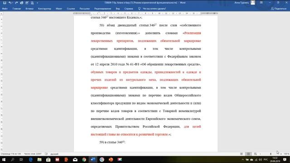Click the zoom slider handle
290x163 pixels.
coord(271,154)
